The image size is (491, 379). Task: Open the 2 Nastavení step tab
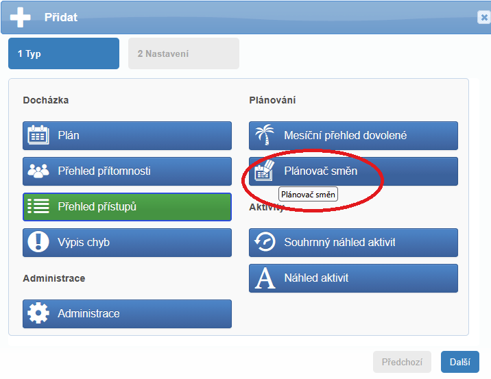click(183, 53)
